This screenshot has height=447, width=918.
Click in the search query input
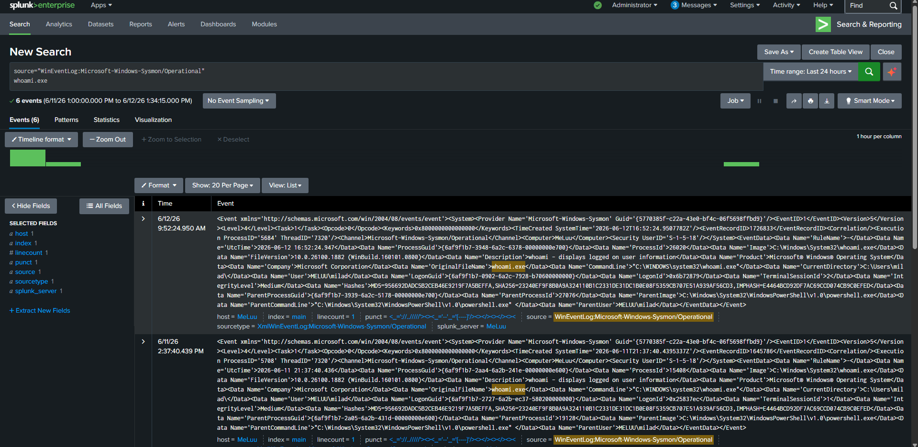[386, 76]
